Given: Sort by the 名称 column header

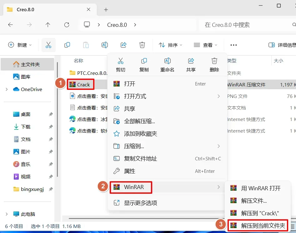Looking at the screenshot, I should (x=78, y=61).
